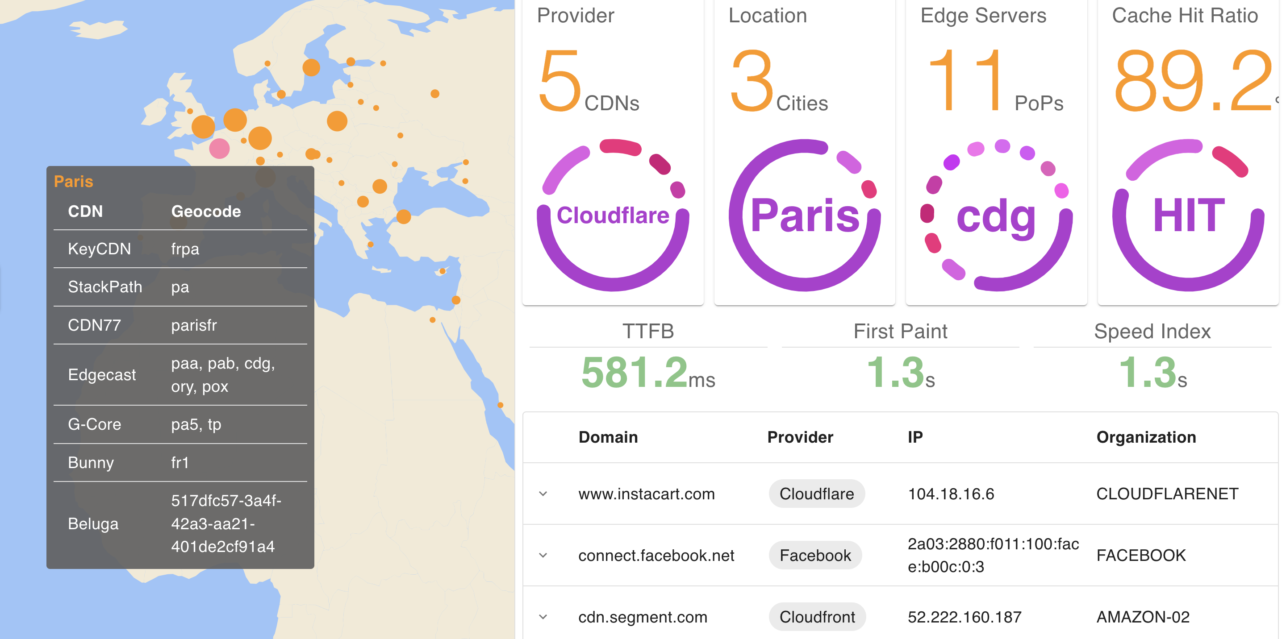Click the Cloudfront provider chip
This screenshot has width=1286, height=639.
click(817, 617)
